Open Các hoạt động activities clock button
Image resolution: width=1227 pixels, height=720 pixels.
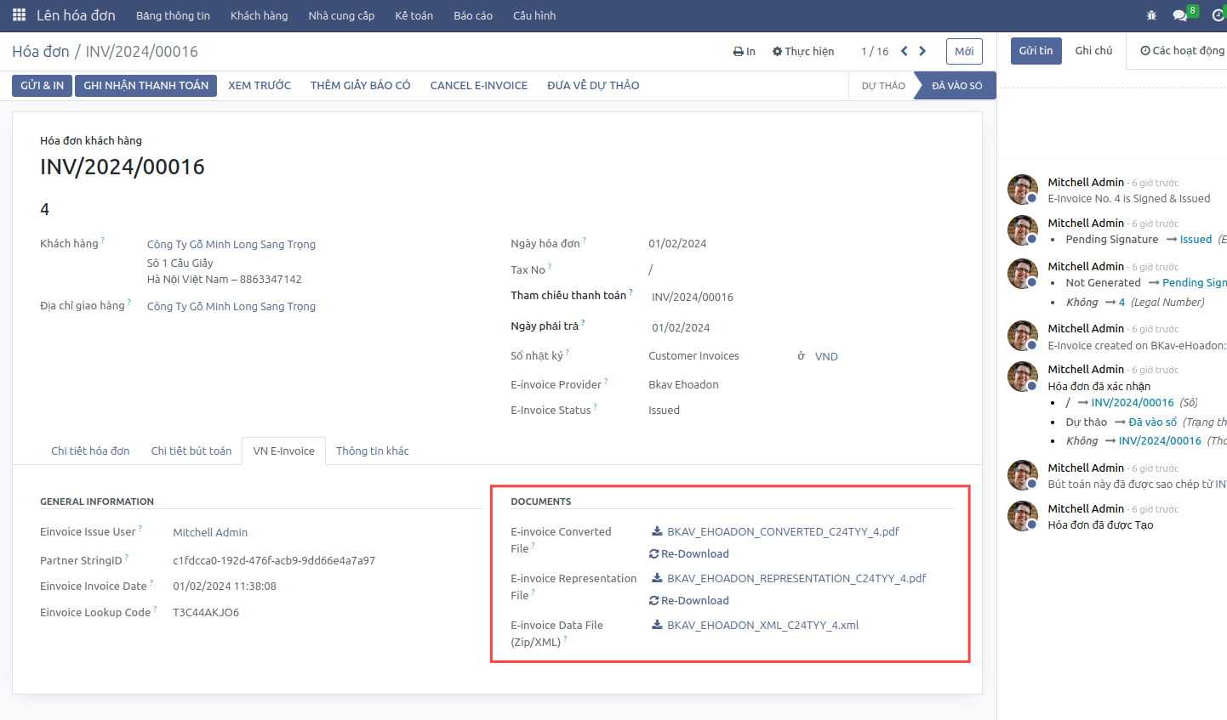(x=1182, y=51)
